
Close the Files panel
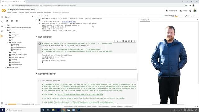(x=33, y=16)
